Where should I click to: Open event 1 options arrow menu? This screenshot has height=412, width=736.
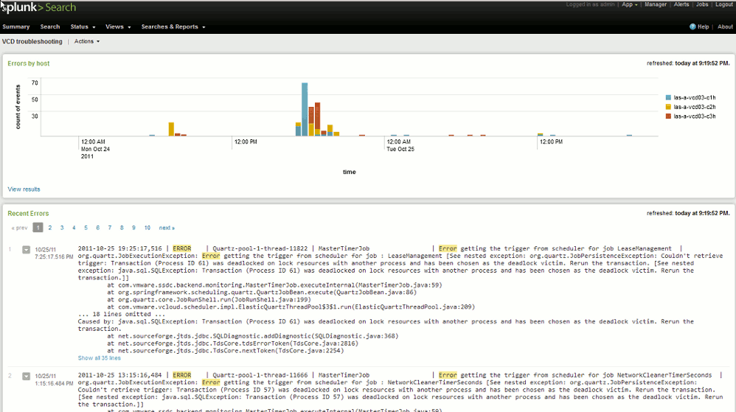[27, 250]
